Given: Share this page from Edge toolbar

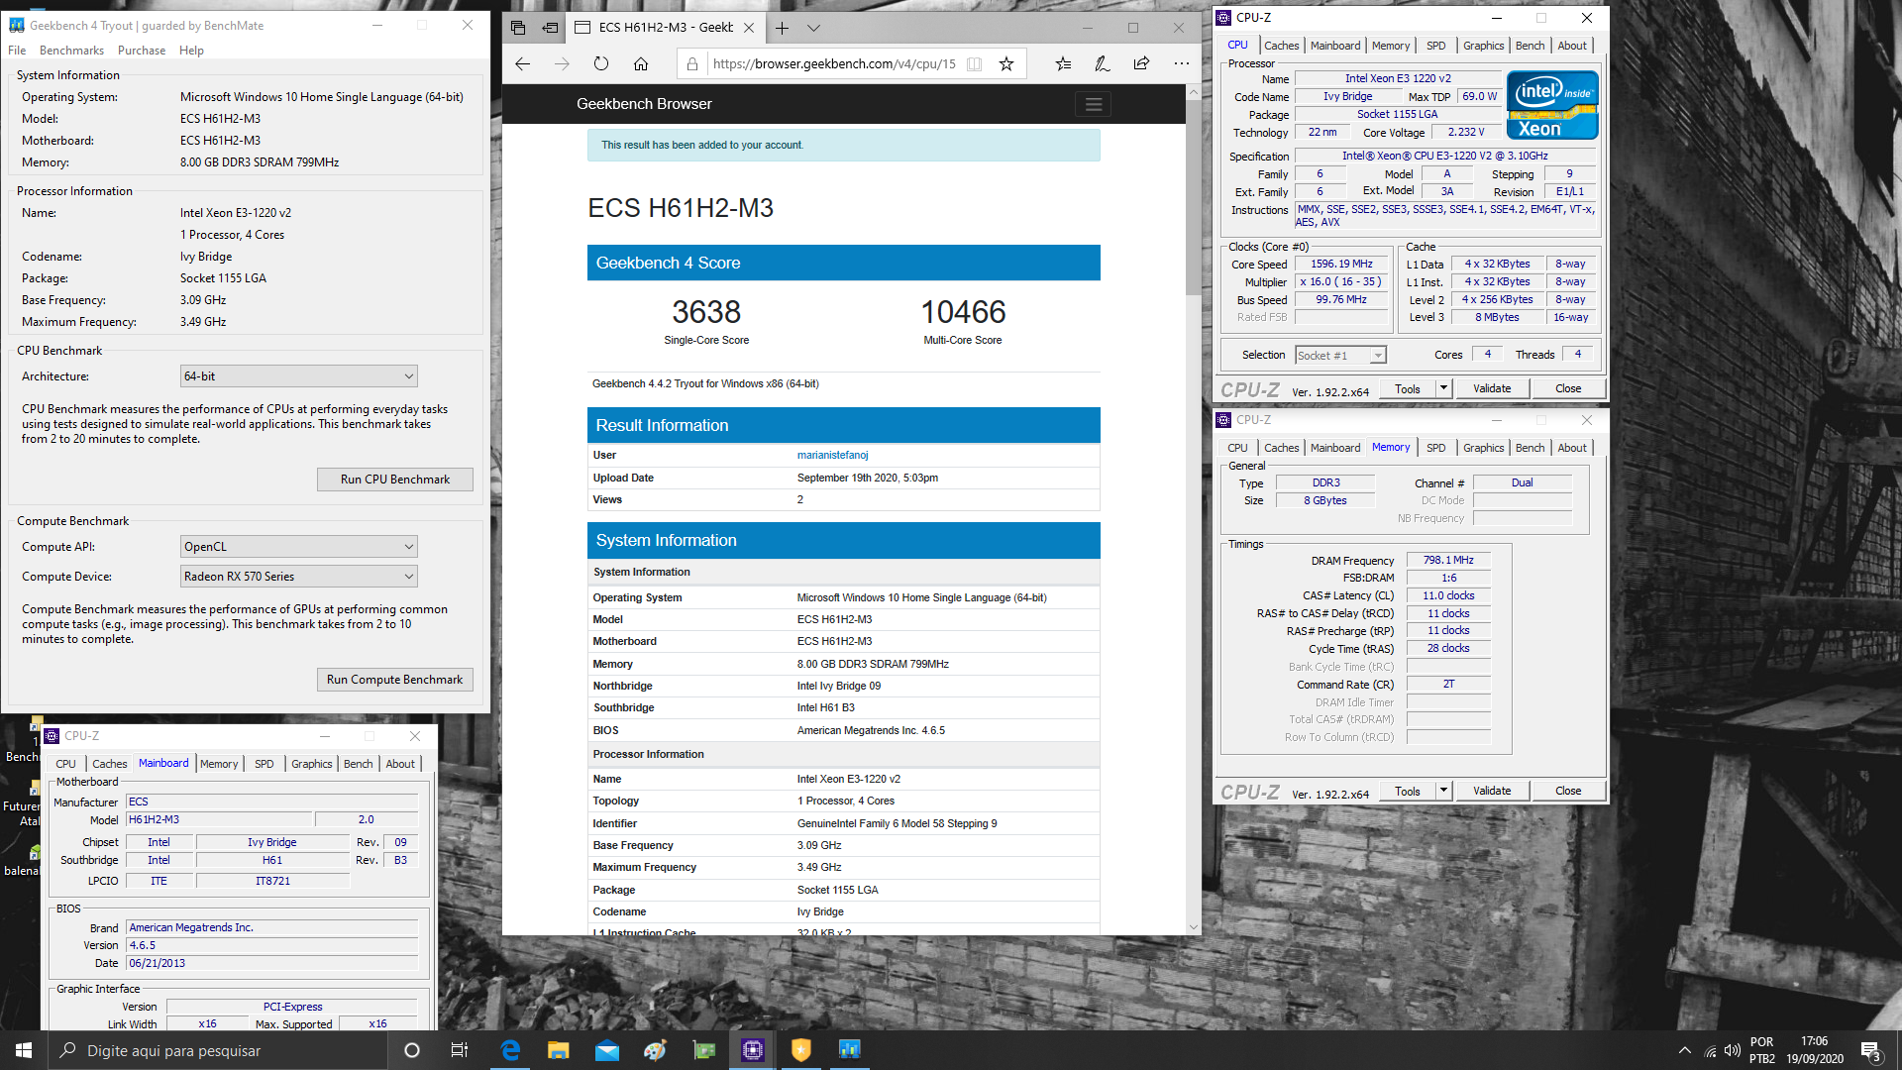Looking at the screenshot, I should 1141,63.
